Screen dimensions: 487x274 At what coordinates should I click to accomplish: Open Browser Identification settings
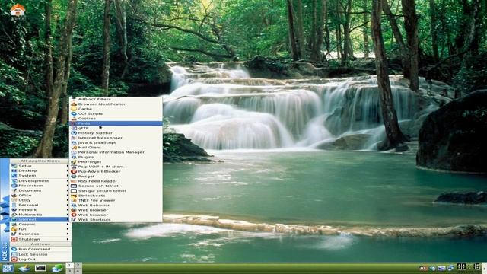click(x=116, y=104)
